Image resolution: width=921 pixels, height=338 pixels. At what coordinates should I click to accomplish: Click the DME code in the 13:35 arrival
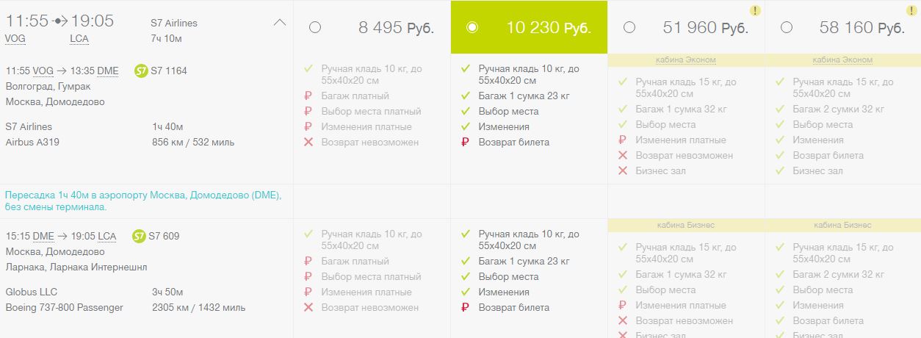point(107,71)
